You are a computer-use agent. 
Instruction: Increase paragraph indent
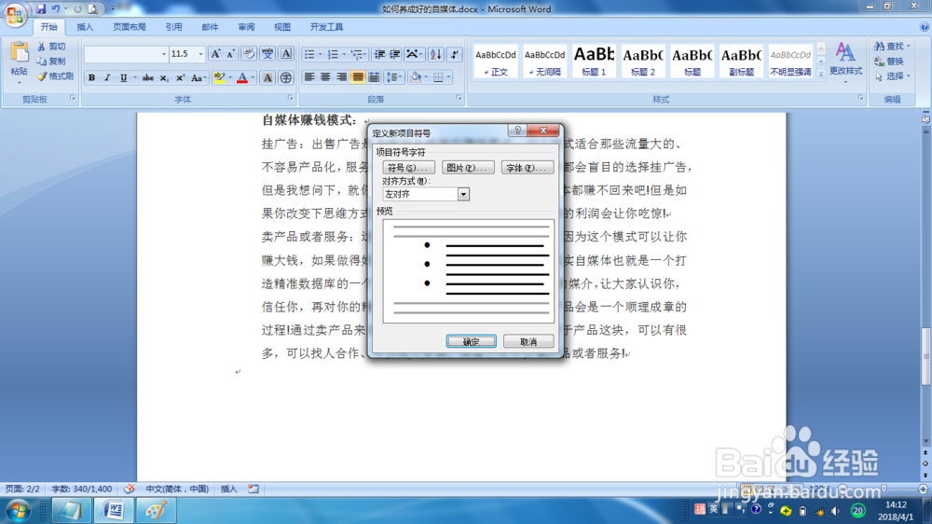394,55
